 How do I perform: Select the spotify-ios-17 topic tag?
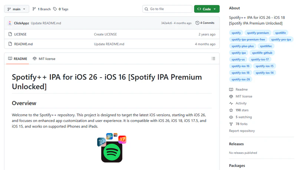(x=260, y=59)
